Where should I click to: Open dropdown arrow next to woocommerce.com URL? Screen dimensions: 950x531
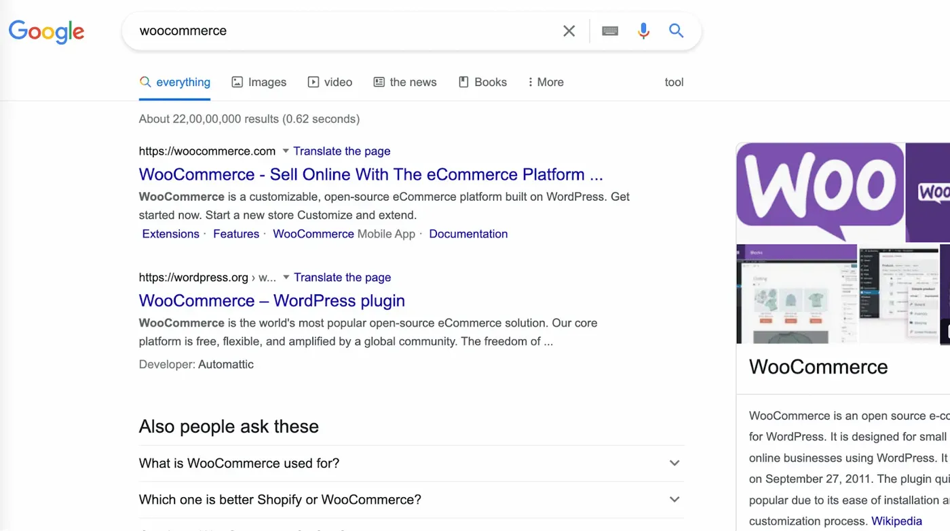pyautogui.click(x=286, y=151)
